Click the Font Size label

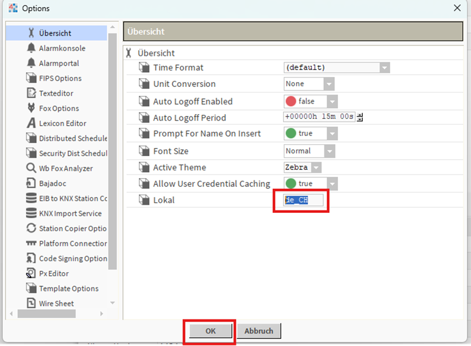click(x=171, y=151)
